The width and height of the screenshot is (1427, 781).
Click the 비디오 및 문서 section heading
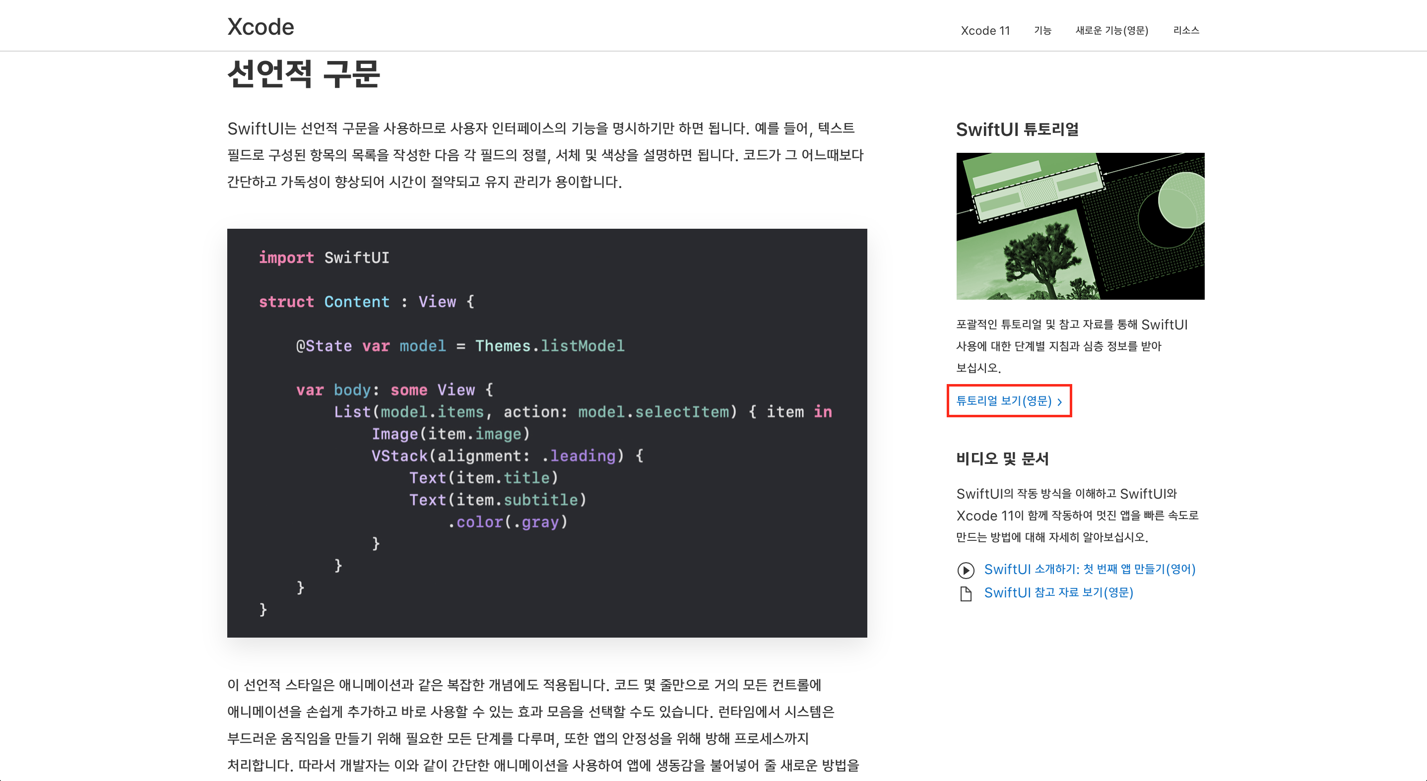(1002, 458)
